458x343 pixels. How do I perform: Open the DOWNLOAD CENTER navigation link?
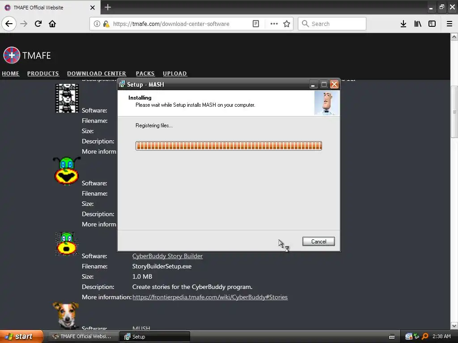point(97,74)
